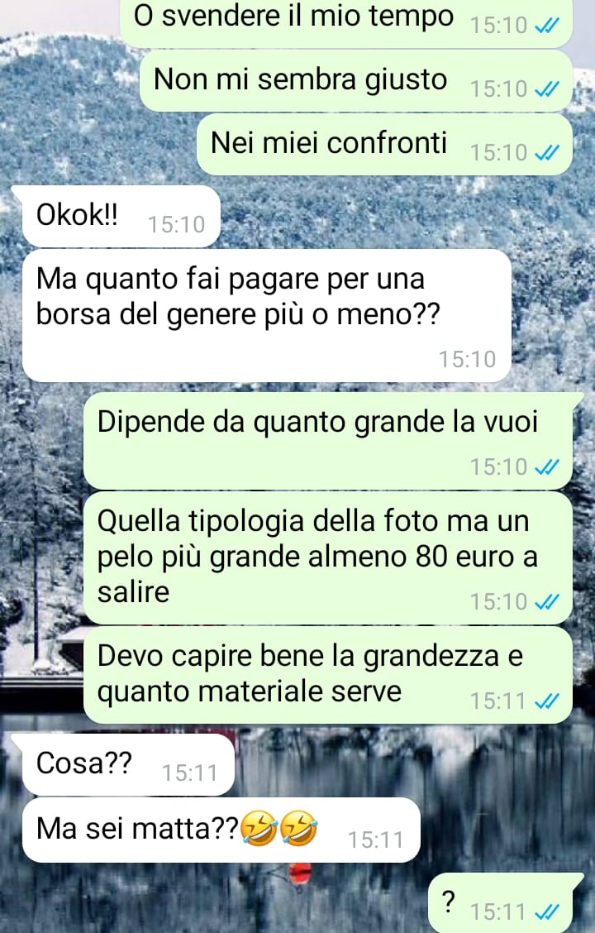The height and width of the screenshot is (933, 595).
Task: Tap the 15:10 timestamp on 'Okok!!' message
Action: [x=176, y=225]
